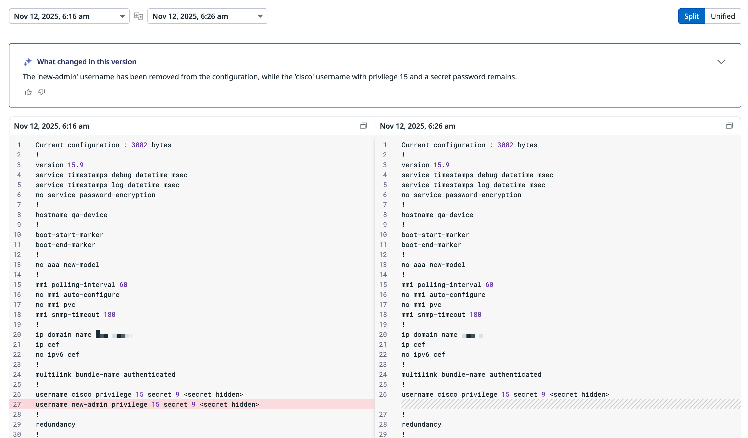Select the Split diff view
748x438 pixels.
pos(691,16)
